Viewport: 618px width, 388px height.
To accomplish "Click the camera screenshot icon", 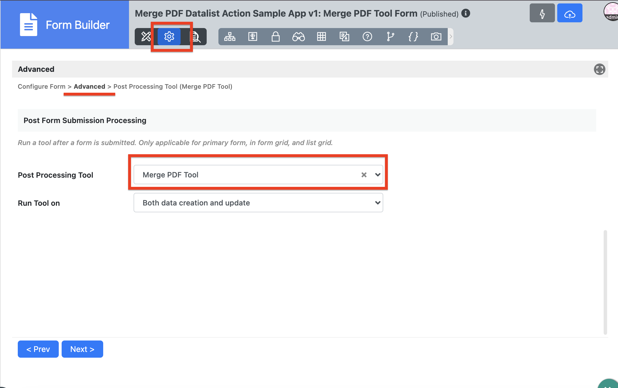I will coord(436,37).
